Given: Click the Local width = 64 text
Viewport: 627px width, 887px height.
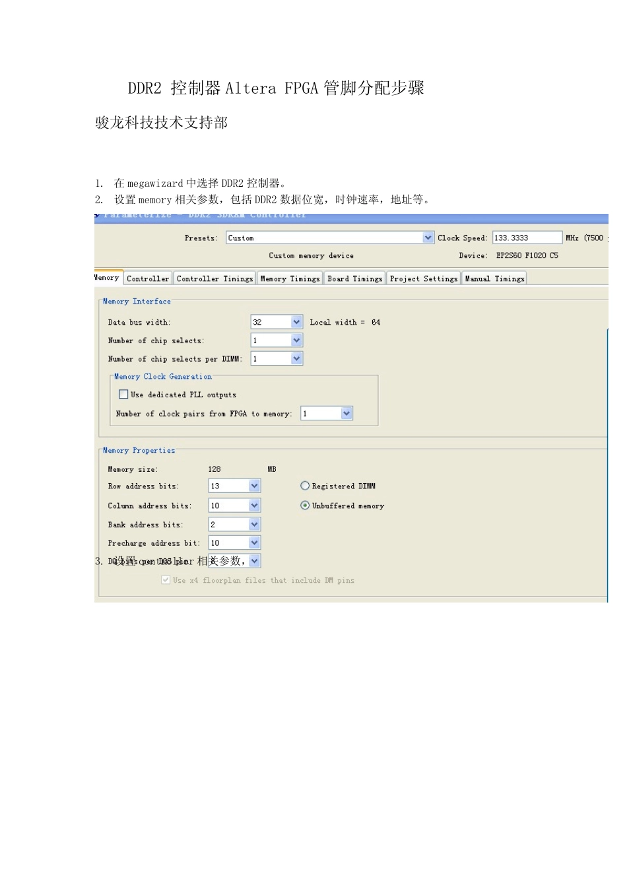Looking at the screenshot, I should click(345, 322).
